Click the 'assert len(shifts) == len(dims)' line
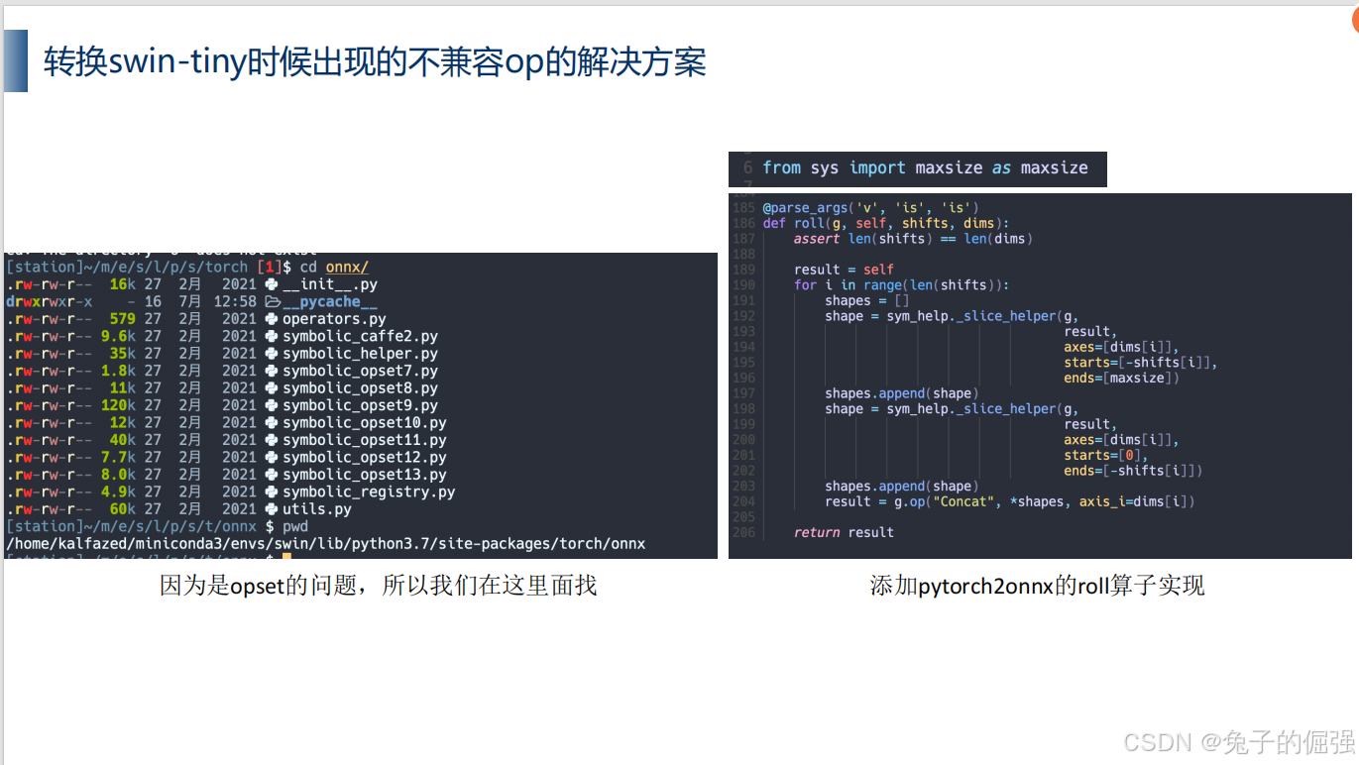1359x765 pixels. (x=913, y=239)
